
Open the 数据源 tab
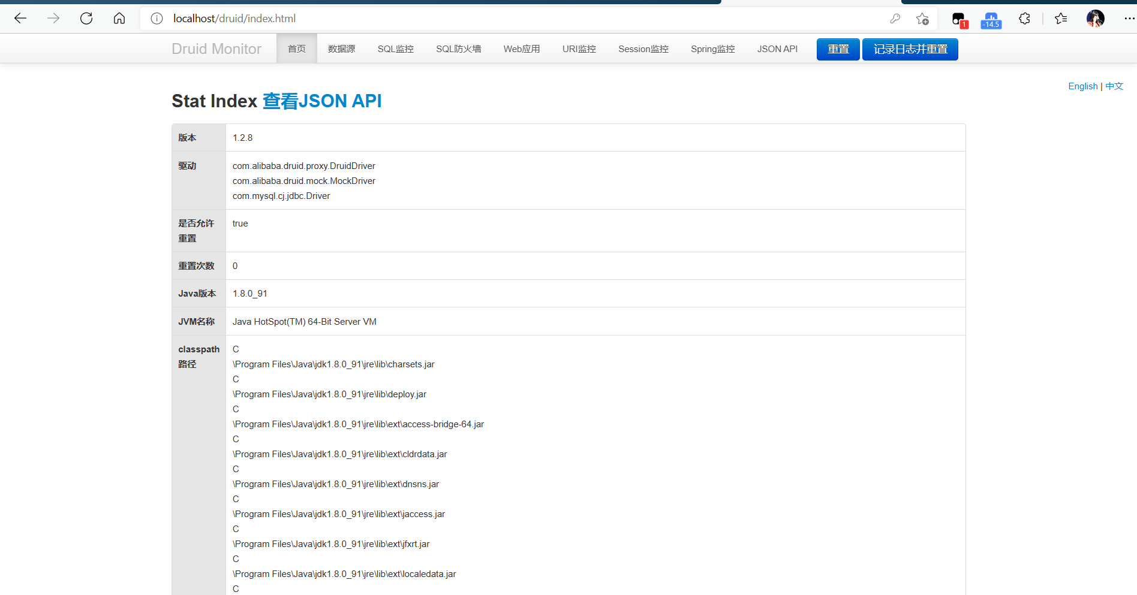point(341,49)
